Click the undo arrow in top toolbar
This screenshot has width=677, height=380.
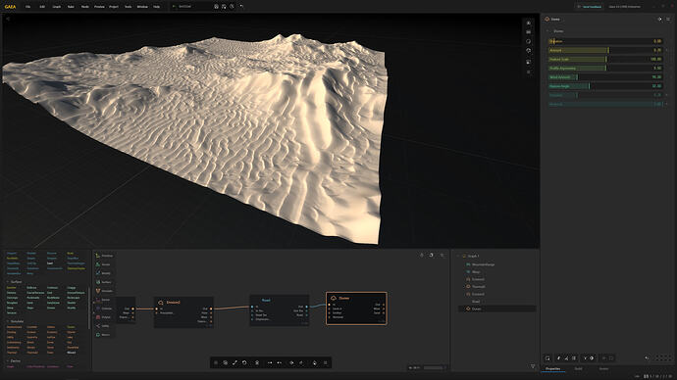tap(241, 7)
